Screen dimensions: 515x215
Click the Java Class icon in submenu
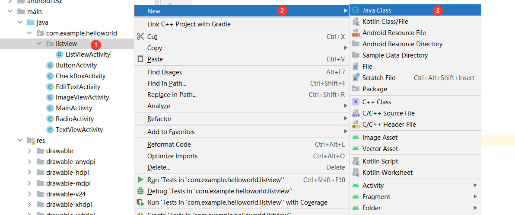[356, 10]
